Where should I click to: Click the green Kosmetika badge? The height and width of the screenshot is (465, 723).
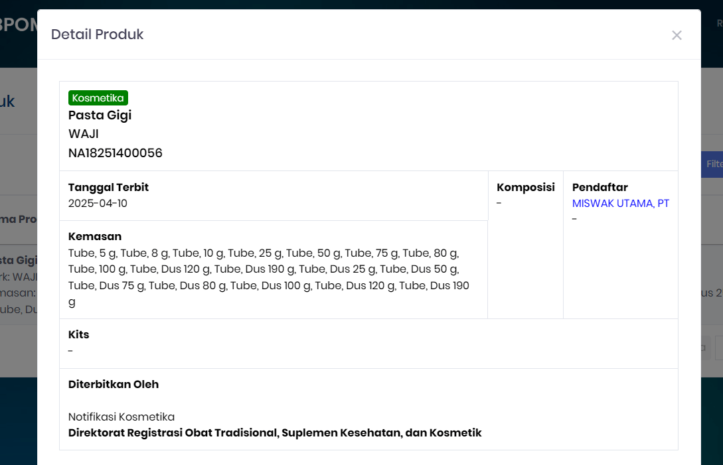[98, 98]
